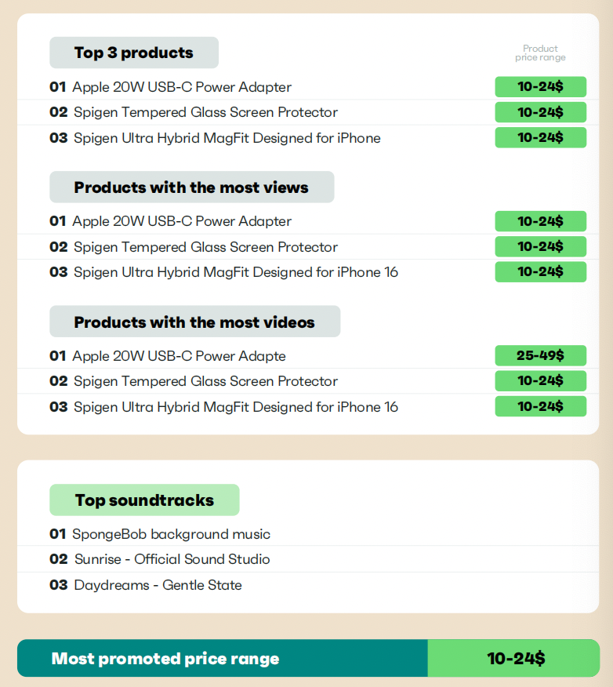Click the Products with the most views heading
The width and height of the screenshot is (613, 687).
tap(192, 187)
